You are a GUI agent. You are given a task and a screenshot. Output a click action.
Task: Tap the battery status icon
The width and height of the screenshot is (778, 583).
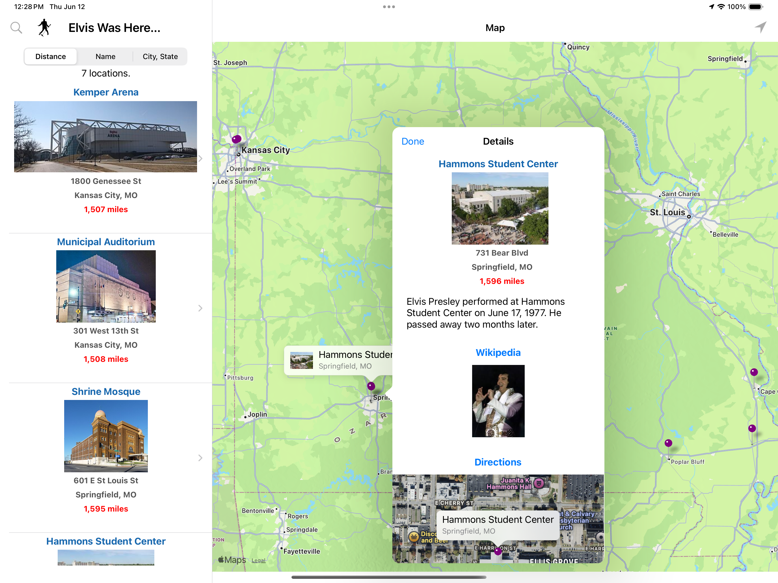(x=755, y=7)
